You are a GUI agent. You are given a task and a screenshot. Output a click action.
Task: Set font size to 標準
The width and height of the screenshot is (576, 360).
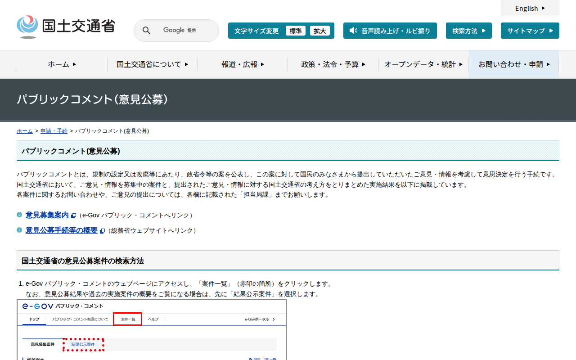(295, 31)
